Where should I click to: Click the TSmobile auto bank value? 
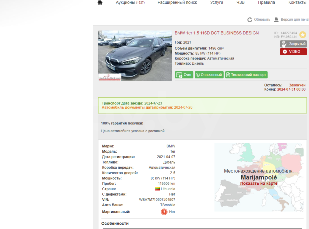click(x=167, y=205)
